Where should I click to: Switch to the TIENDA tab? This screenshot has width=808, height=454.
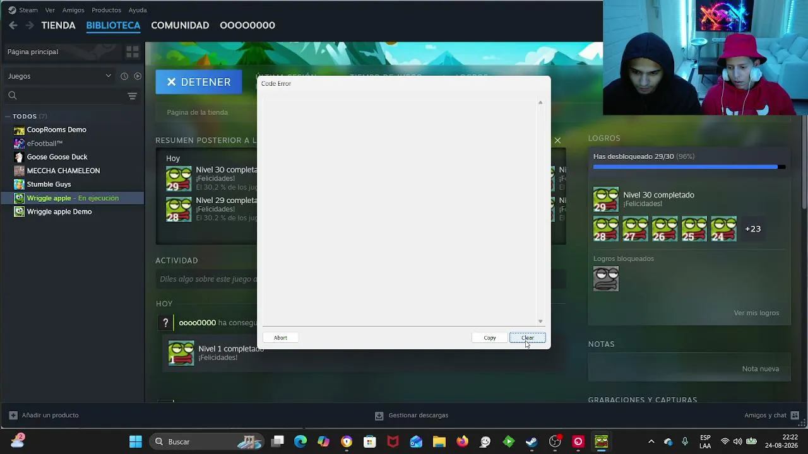pyautogui.click(x=58, y=25)
